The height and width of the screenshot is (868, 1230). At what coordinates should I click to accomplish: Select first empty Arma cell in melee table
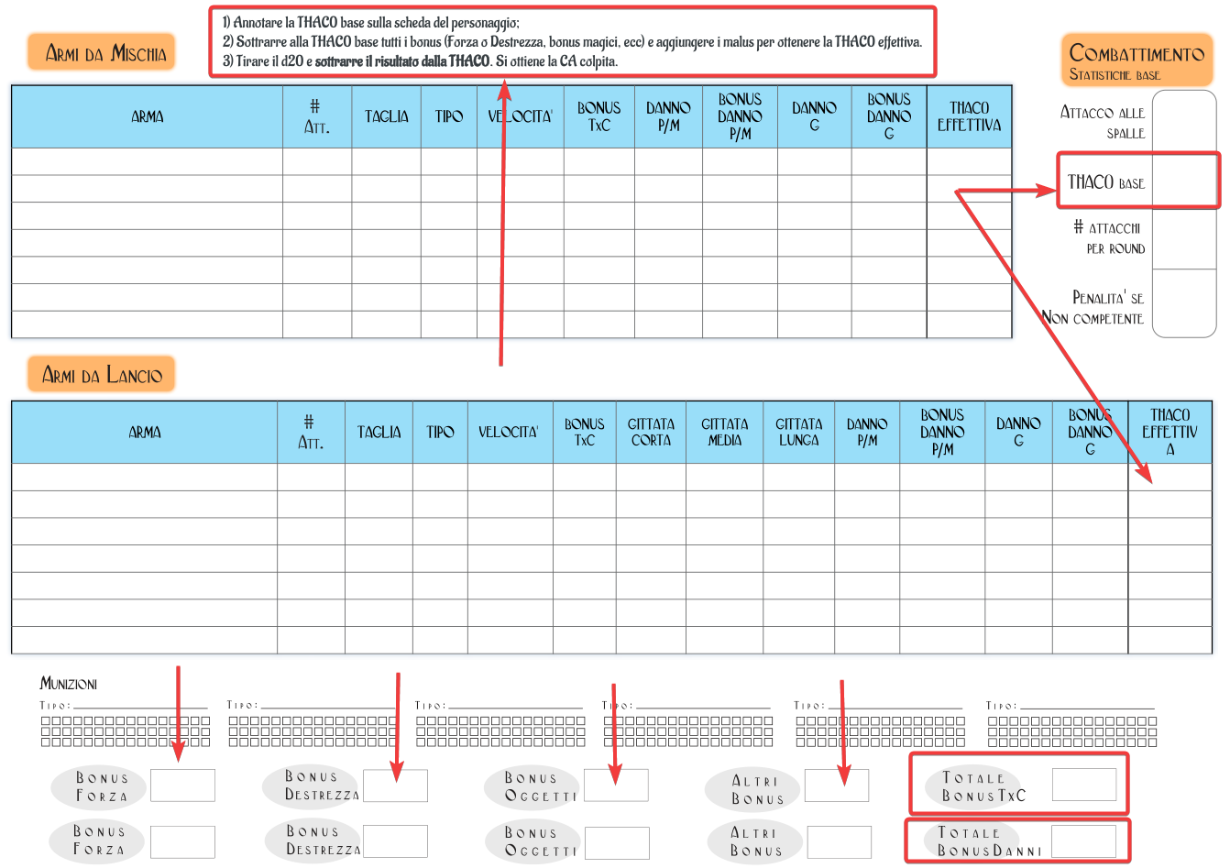[147, 161]
